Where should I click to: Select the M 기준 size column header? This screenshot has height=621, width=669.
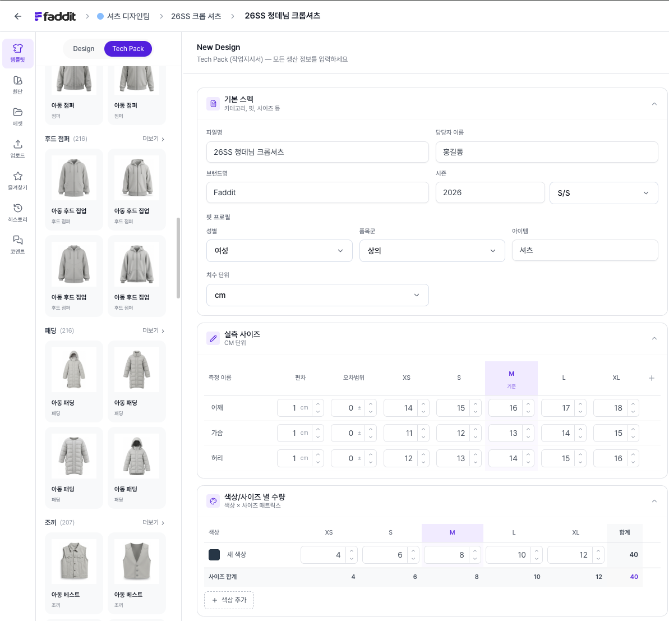coord(511,379)
